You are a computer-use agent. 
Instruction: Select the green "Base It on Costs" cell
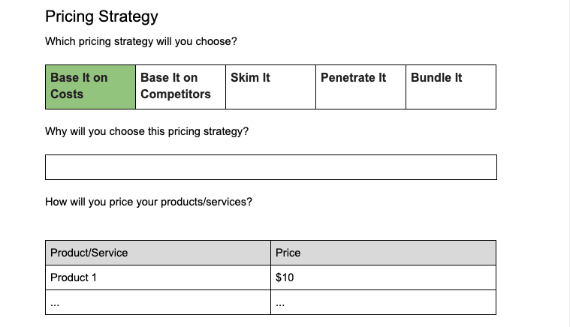coord(90,86)
